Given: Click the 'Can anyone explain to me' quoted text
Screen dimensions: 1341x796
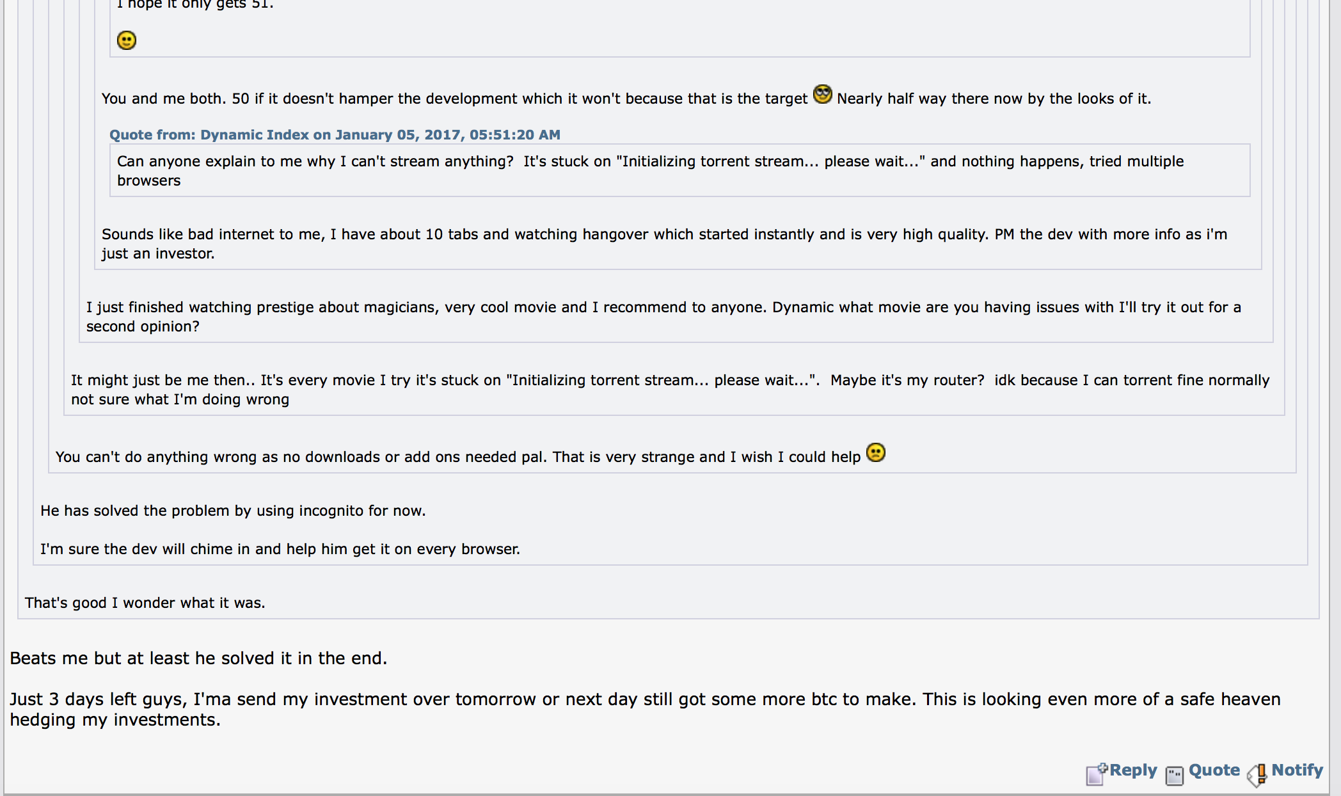Looking at the screenshot, I should click(650, 171).
